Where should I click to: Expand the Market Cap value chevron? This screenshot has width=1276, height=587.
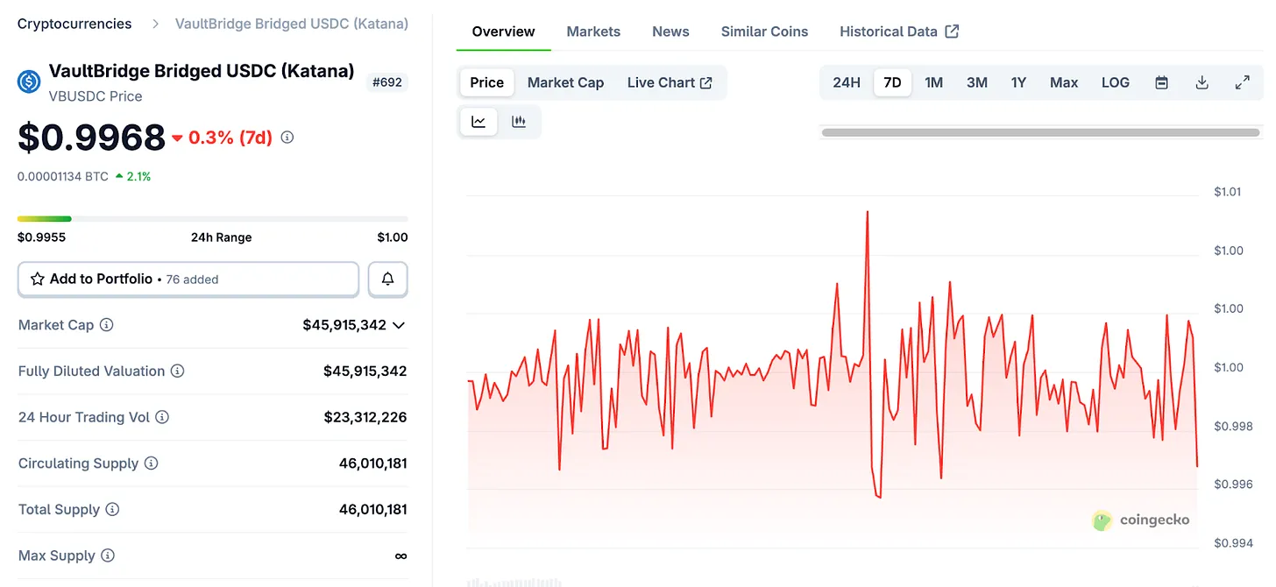click(x=399, y=325)
